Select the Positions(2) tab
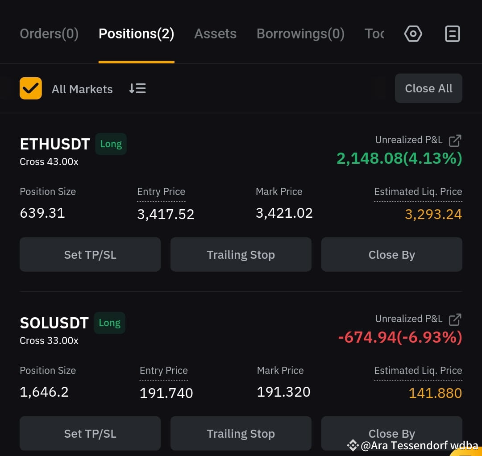 pos(136,33)
